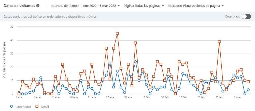This screenshot has height=111, width=255.
Task: Select the Móvil peak marker near 25 feb
Action: 219,42
